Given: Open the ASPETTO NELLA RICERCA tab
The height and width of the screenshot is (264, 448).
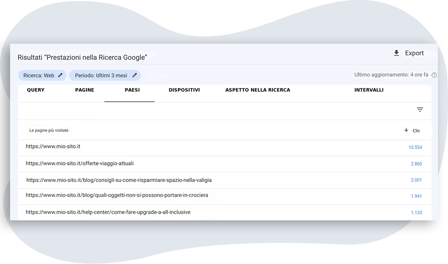Looking at the screenshot, I should [258, 90].
